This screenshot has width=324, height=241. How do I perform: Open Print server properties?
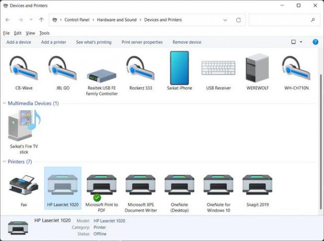click(142, 42)
